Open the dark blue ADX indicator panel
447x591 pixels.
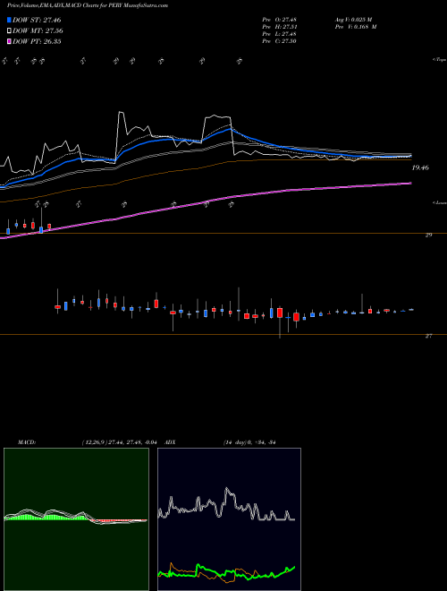point(229,519)
